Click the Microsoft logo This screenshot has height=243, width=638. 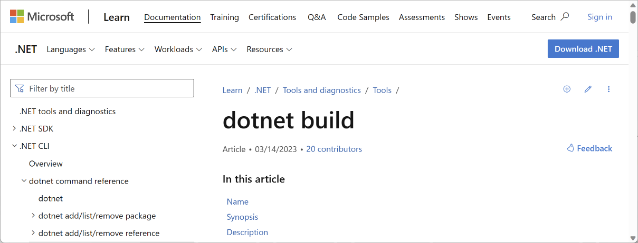coord(42,17)
